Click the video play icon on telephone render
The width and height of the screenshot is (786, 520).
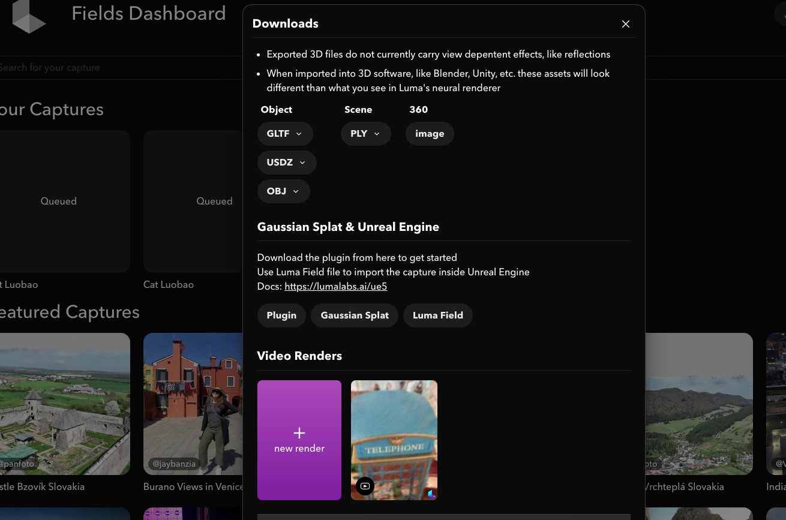tap(365, 486)
